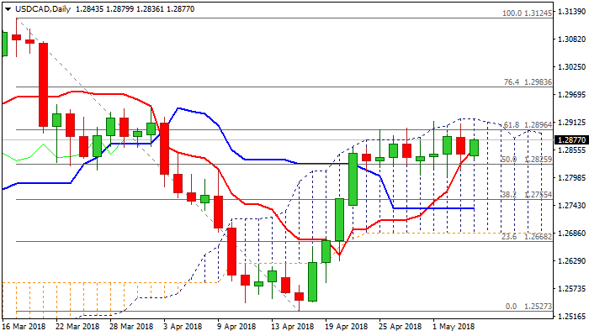Click the 1.31390 price at axis top

click(x=571, y=12)
